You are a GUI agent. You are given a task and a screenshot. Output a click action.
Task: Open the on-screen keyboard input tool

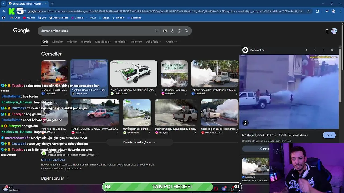(165, 31)
